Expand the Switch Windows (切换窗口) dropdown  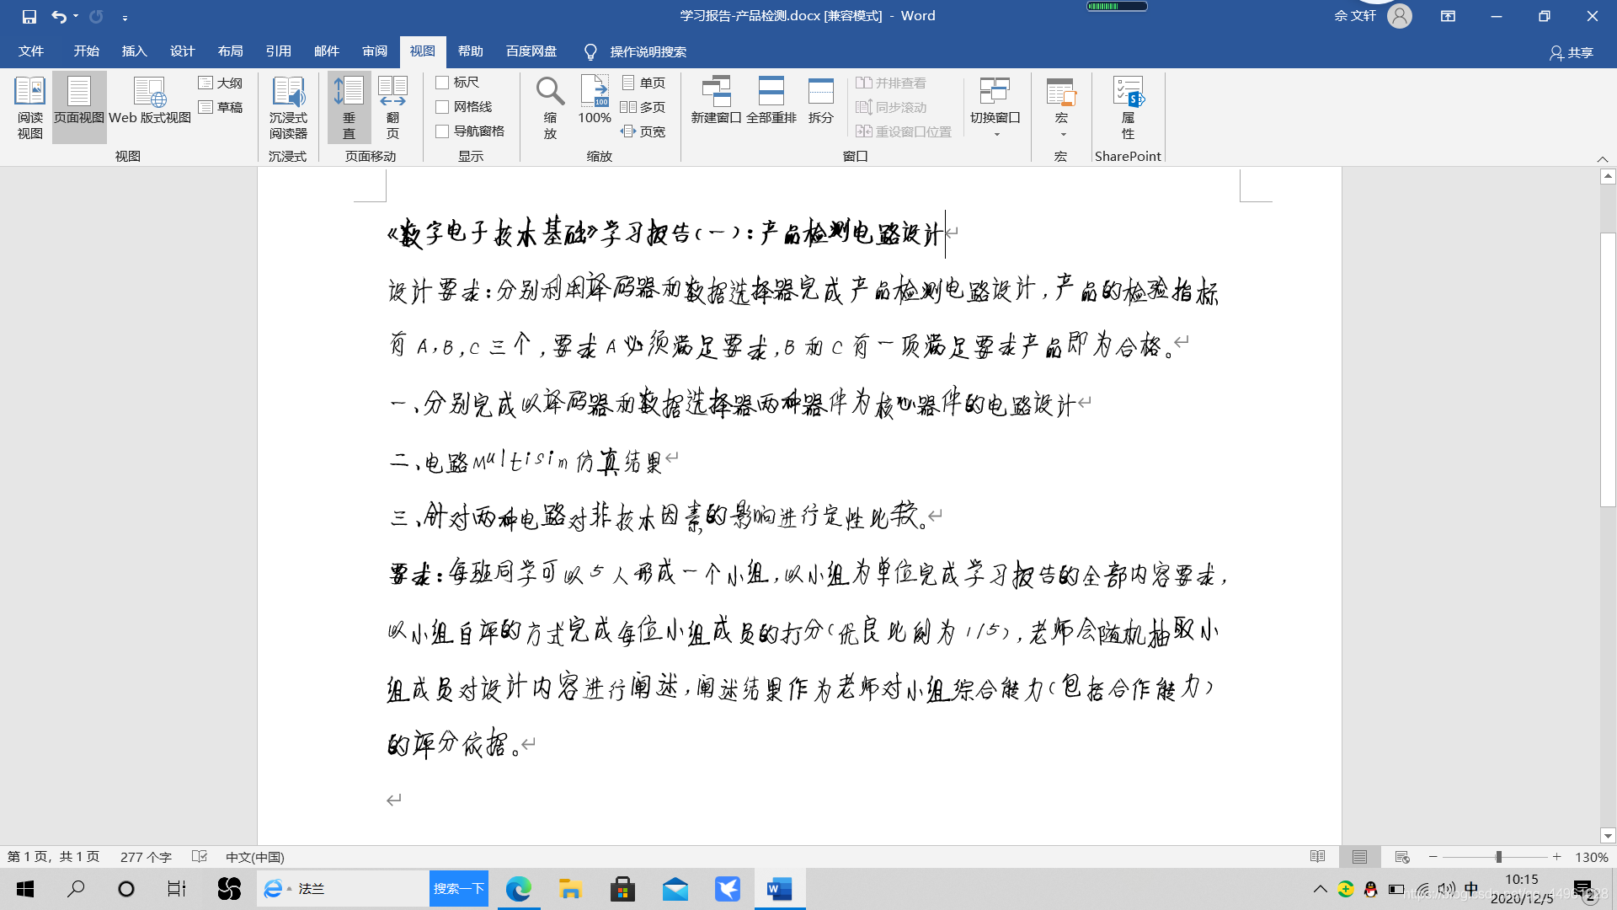pos(995,133)
